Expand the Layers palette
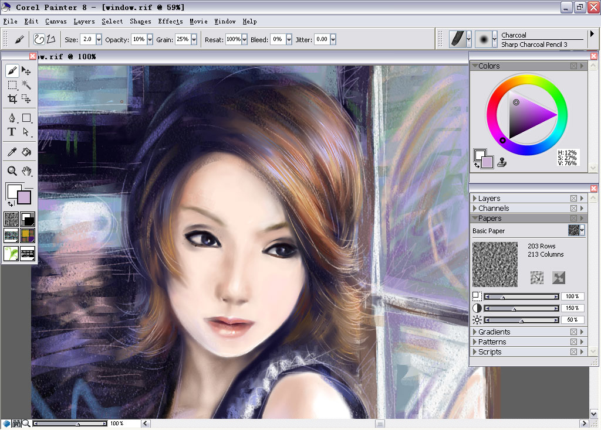 (x=475, y=198)
